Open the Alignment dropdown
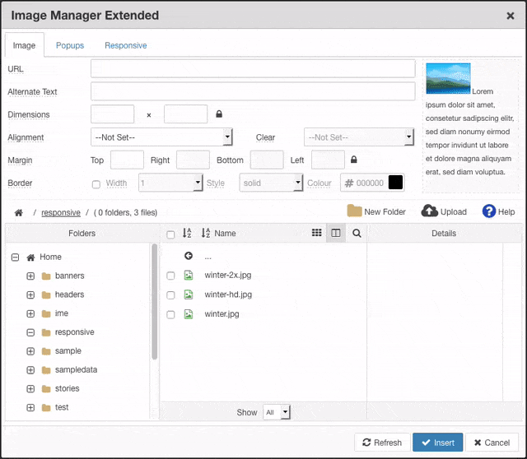The height and width of the screenshot is (459, 527). [x=162, y=137]
